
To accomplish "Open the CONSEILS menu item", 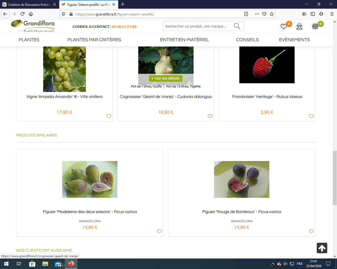I will point(247,40).
